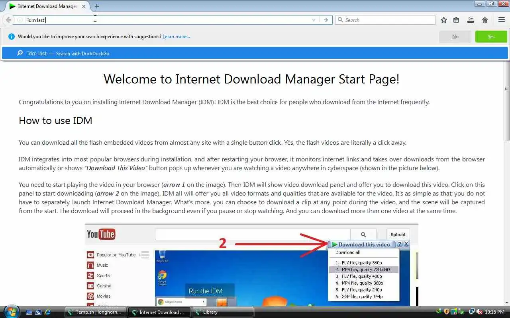510x318 pixels.
Task: Click the green IDM tray icon
Action: [x=439, y=312]
